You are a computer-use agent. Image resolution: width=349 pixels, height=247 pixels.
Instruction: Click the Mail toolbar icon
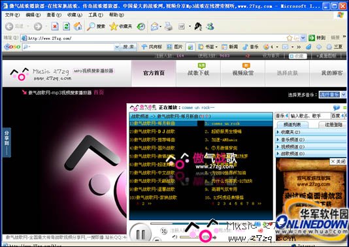pyautogui.click(x=155, y=27)
